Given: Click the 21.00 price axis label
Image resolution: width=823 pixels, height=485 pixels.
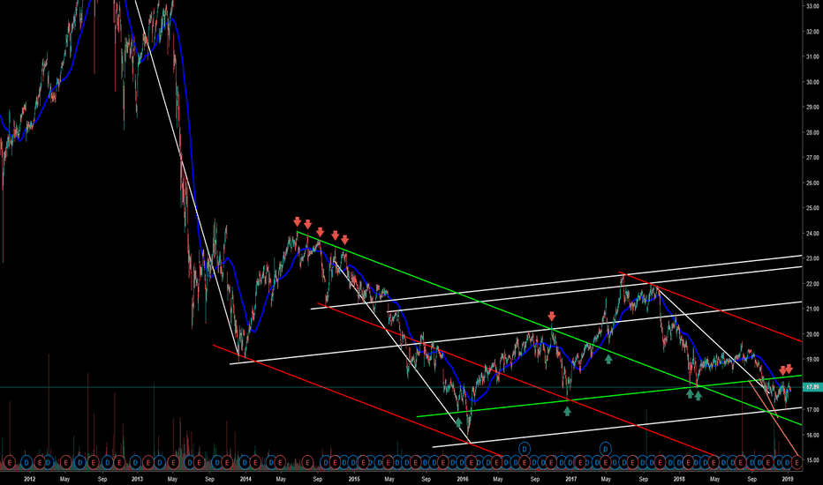Looking at the screenshot, I should 812,309.
